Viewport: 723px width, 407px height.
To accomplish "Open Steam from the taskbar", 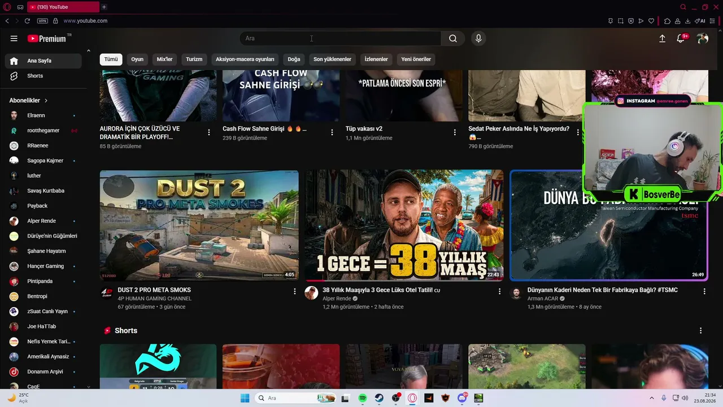I will point(380,398).
